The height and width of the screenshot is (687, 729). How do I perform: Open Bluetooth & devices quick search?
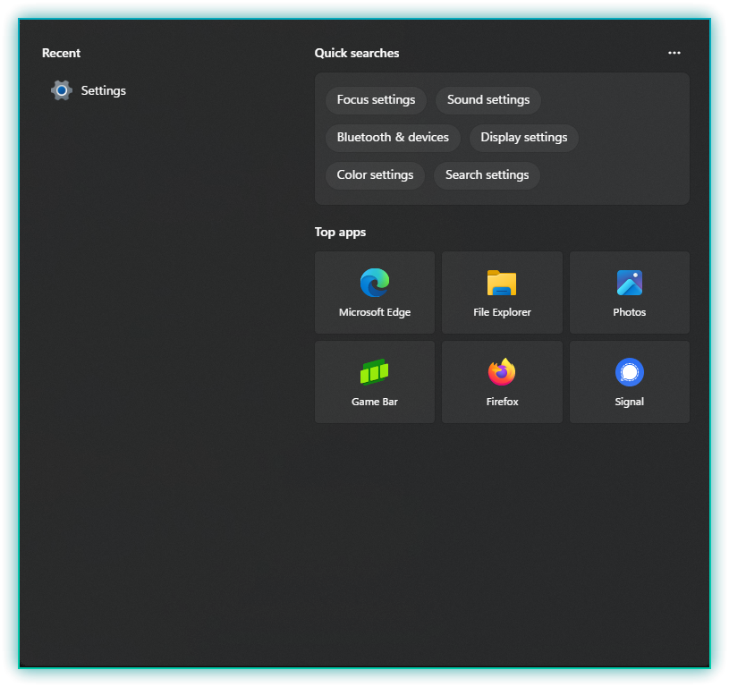click(393, 138)
